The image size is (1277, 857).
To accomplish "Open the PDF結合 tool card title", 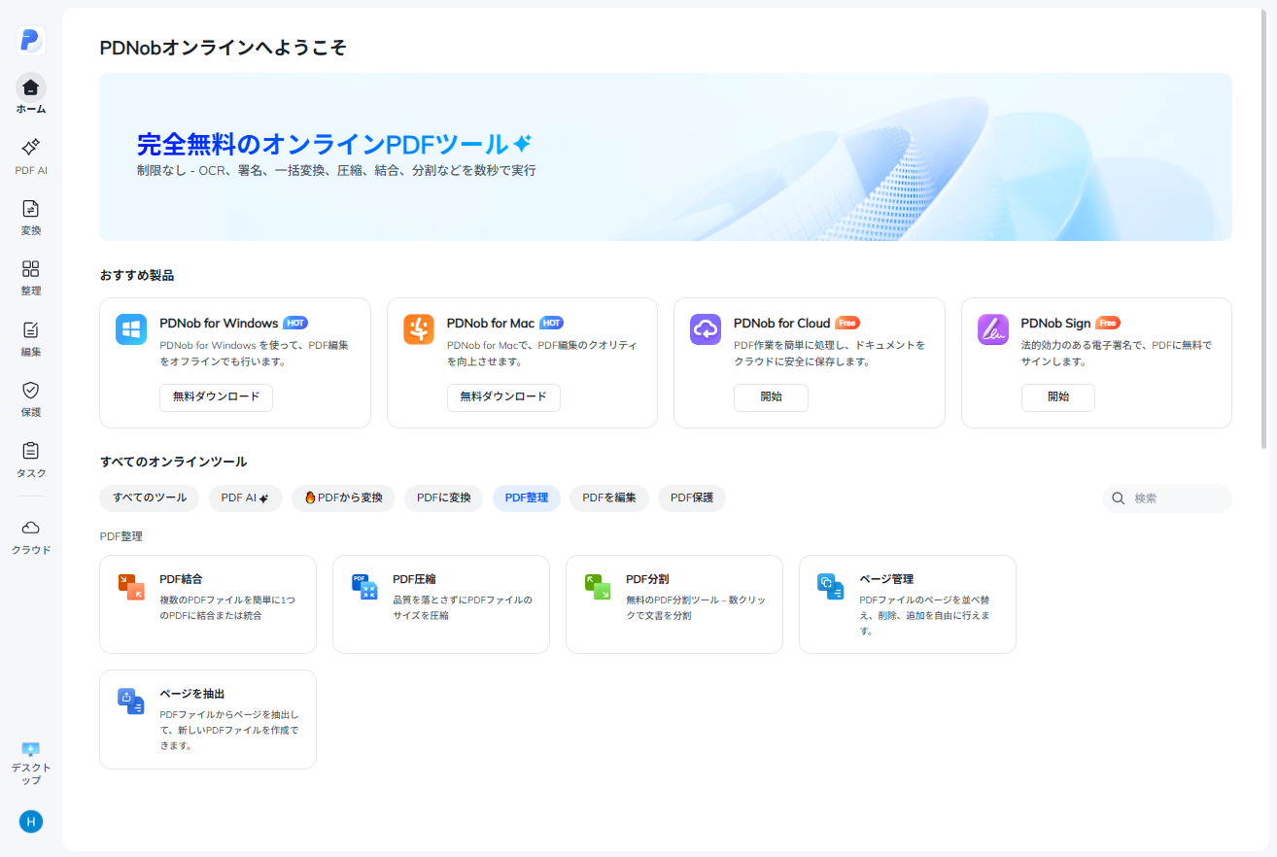I will tap(181, 579).
